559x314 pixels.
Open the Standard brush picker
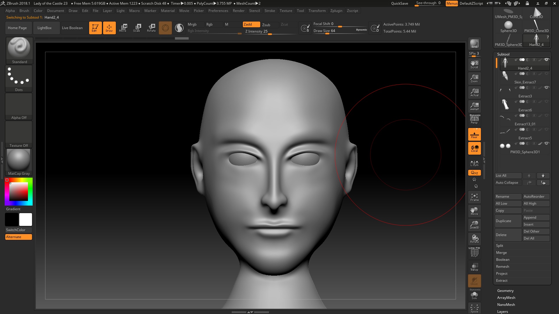(19, 51)
